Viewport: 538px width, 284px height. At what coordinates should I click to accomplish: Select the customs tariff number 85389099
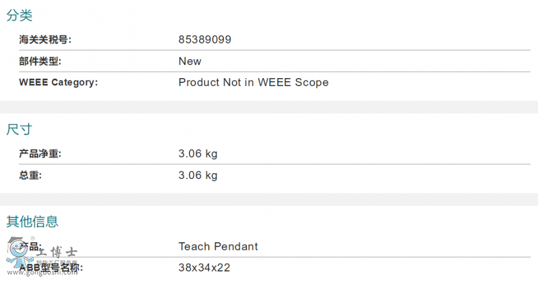204,40
